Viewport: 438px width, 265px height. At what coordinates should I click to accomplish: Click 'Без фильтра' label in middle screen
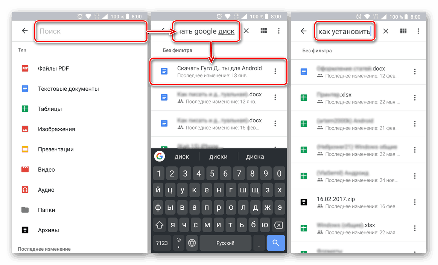click(177, 50)
